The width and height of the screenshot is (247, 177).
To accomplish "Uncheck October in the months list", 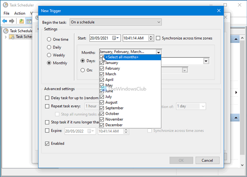I will (x=102, y=114).
